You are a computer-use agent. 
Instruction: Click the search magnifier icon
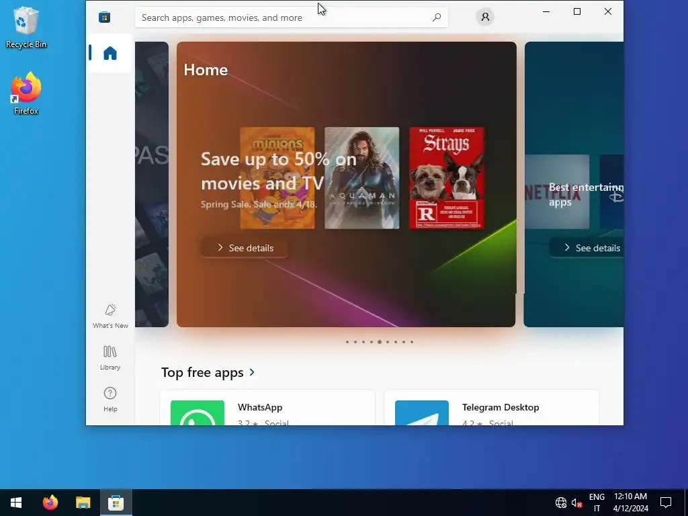pyautogui.click(x=437, y=17)
